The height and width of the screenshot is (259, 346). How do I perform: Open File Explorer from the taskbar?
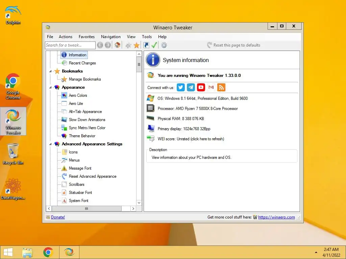click(x=28, y=252)
